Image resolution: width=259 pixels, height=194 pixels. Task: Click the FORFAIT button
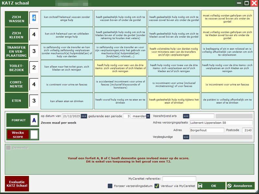click(x=18, y=120)
